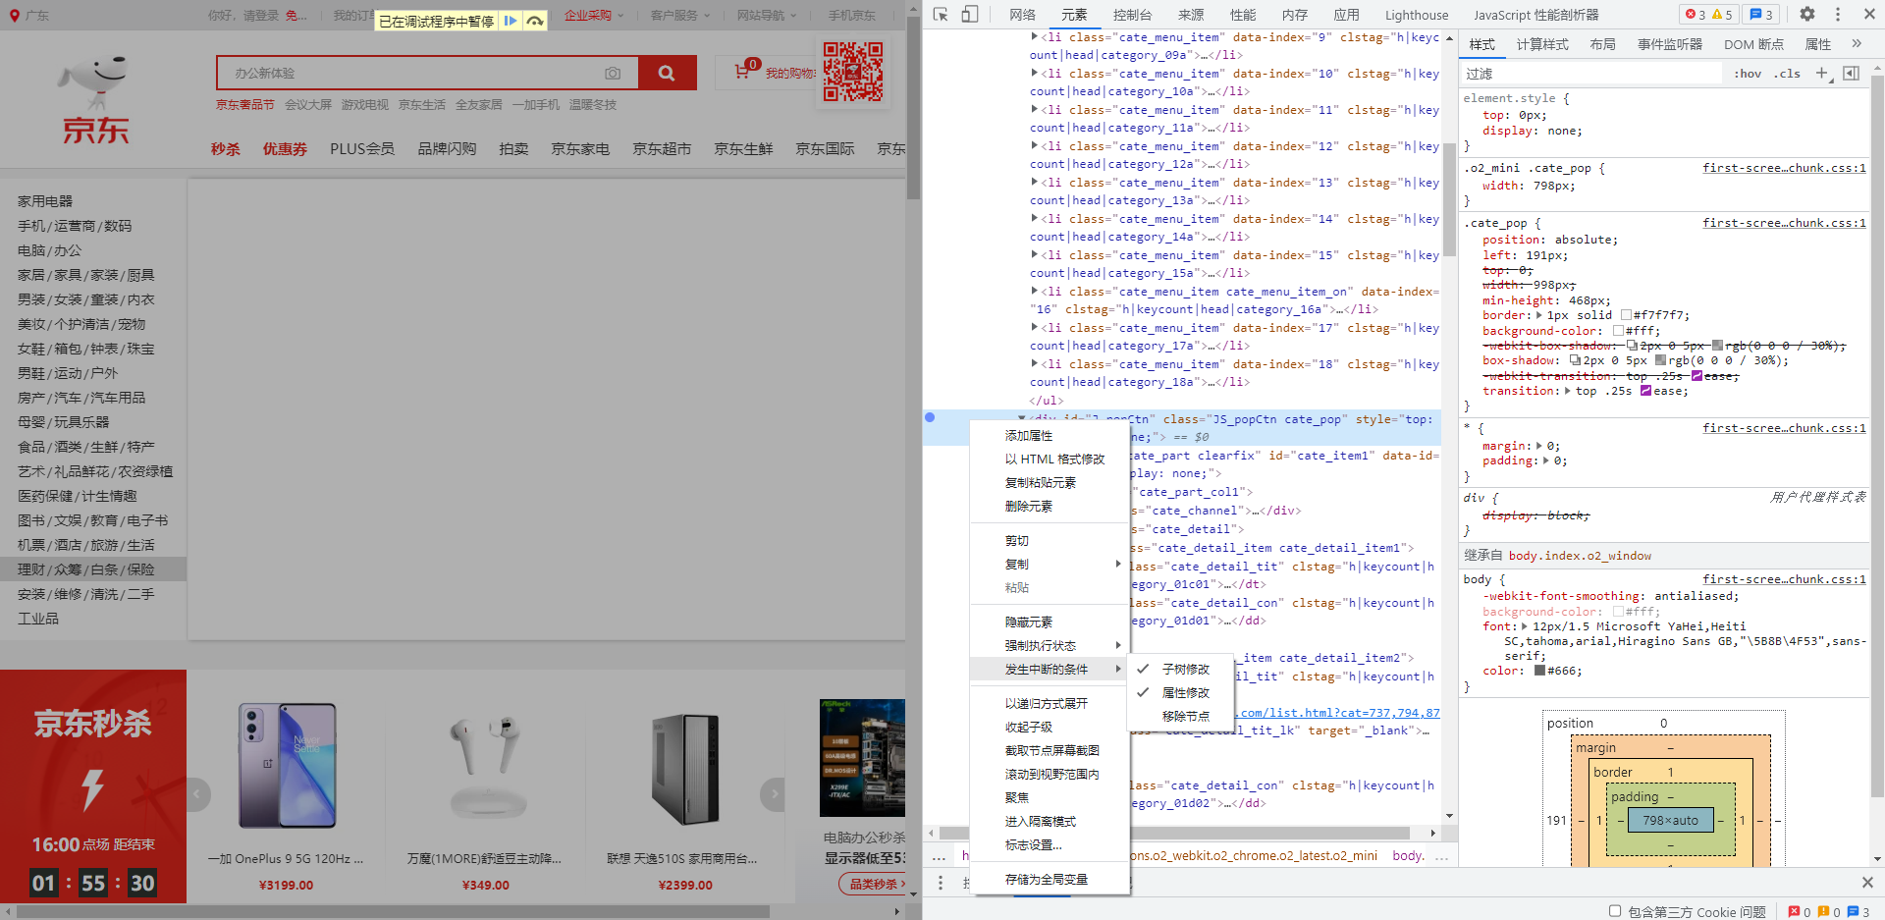Add a new style rule with plus icon
The height and width of the screenshot is (920, 1885).
tap(1823, 74)
